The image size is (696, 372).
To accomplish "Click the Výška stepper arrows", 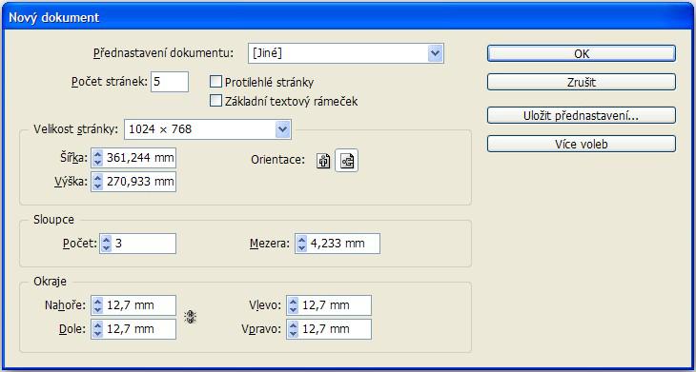I will pos(97,182).
